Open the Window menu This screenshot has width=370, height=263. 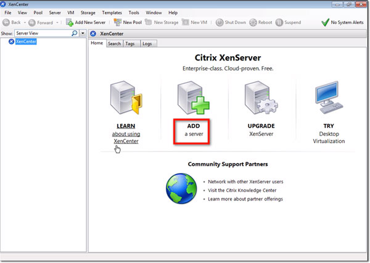pos(154,13)
